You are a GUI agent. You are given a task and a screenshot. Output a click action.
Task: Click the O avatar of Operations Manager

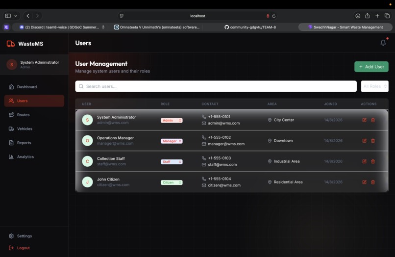[x=87, y=140]
